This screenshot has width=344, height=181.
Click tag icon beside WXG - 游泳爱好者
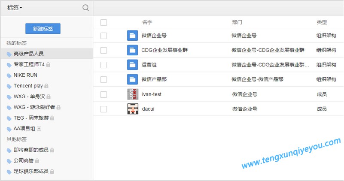[x=9, y=108]
